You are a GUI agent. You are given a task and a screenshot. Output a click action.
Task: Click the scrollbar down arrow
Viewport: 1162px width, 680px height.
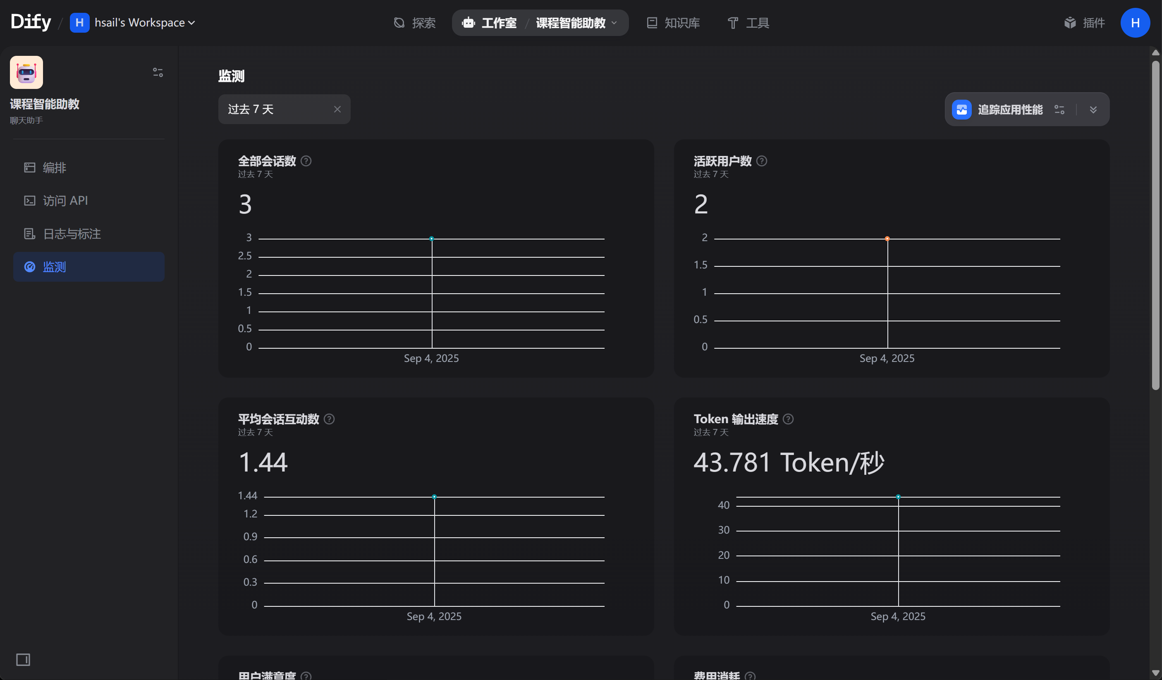pyautogui.click(x=1155, y=673)
